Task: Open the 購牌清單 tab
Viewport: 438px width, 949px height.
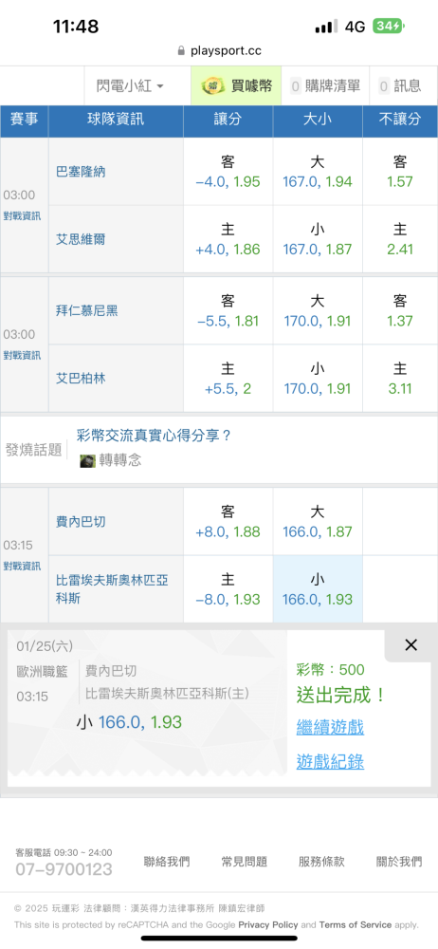Action: (x=325, y=86)
